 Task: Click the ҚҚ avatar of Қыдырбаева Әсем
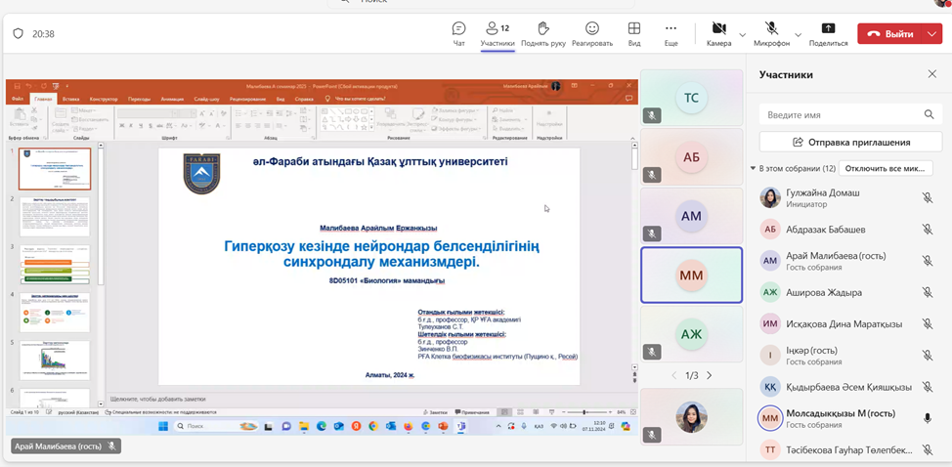click(x=770, y=386)
